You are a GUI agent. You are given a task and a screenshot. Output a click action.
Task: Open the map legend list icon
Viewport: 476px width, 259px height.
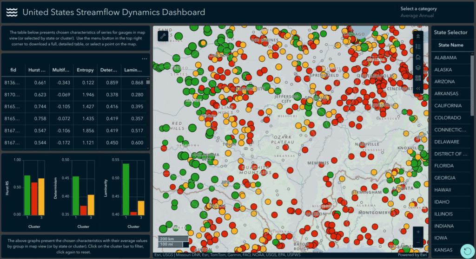[x=418, y=46]
